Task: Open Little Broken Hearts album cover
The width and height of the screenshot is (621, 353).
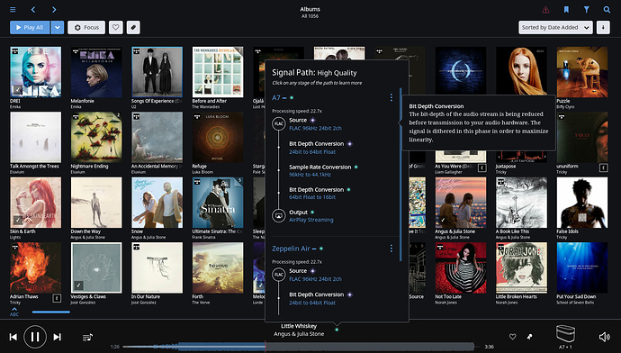Action: click(x=522, y=267)
